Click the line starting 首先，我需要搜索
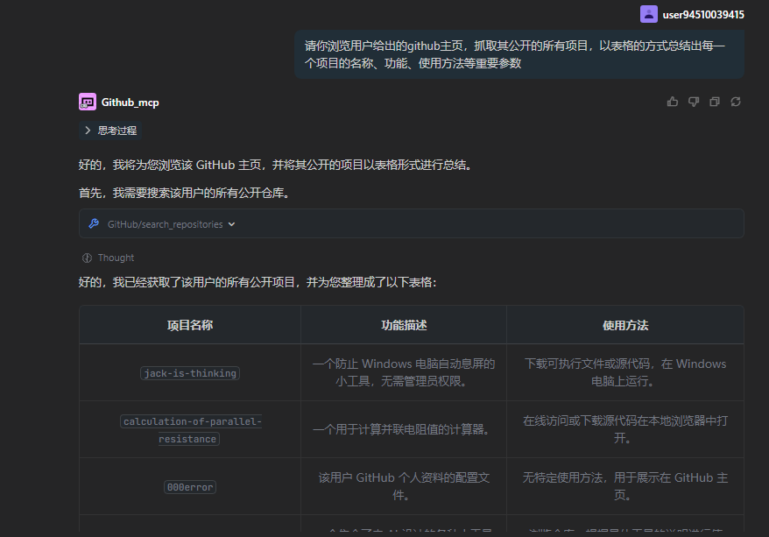The width and height of the screenshot is (769, 537). click(x=186, y=194)
